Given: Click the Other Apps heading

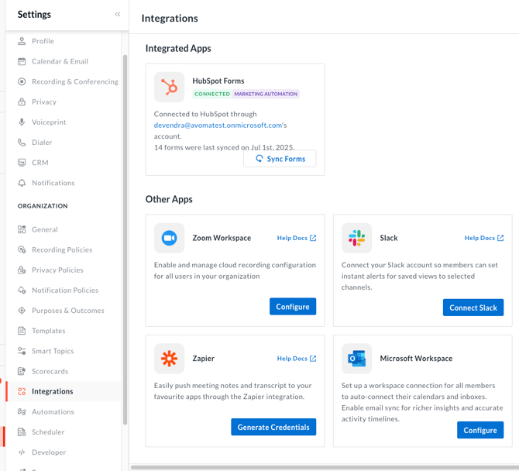Looking at the screenshot, I should [169, 199].
